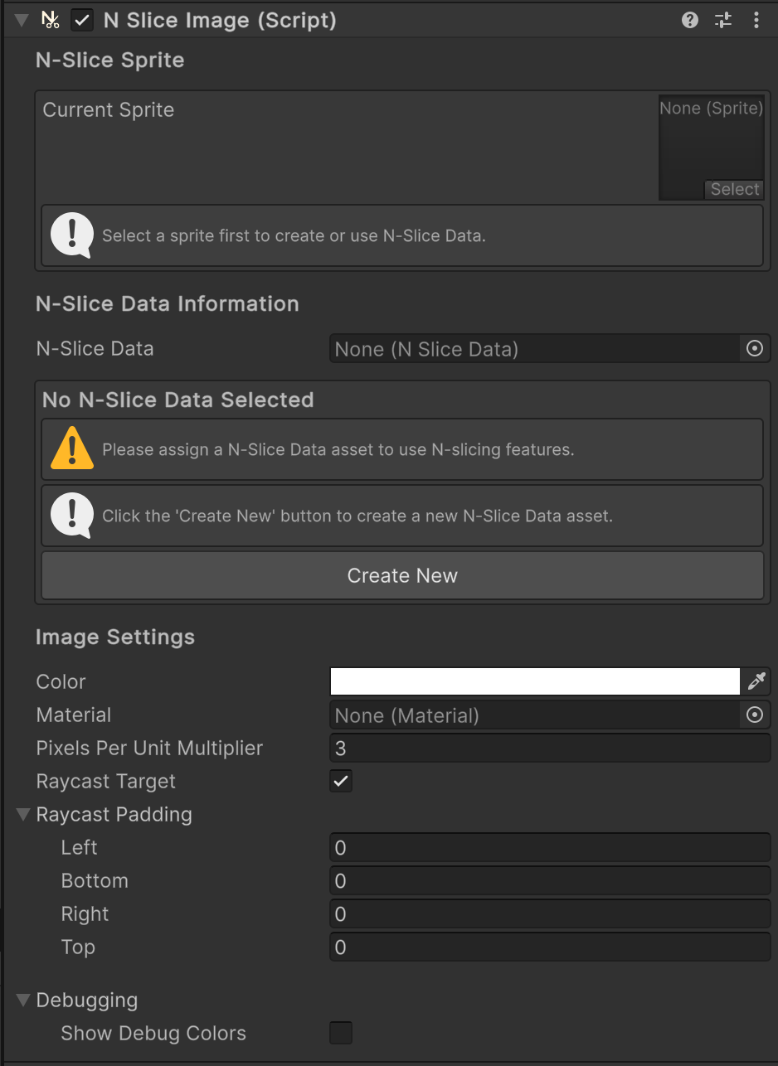This screenshot has height=1066, width=778.
Task: Click the Pixels Per Unit Multiplier label
Action: click(x=149, y=748)
